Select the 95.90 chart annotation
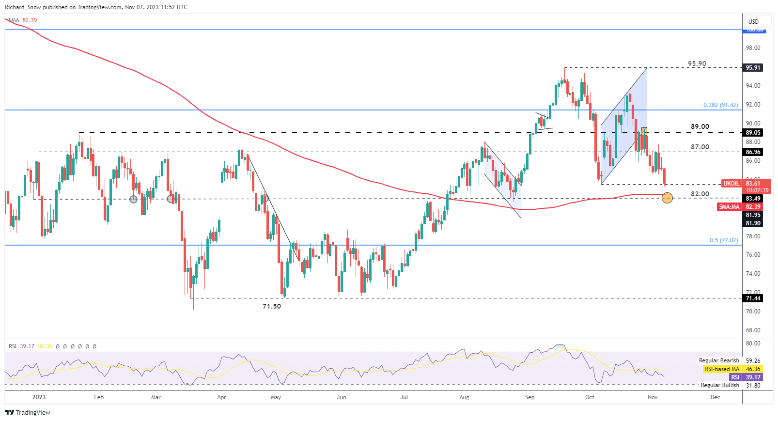 (x=697, y=63)
